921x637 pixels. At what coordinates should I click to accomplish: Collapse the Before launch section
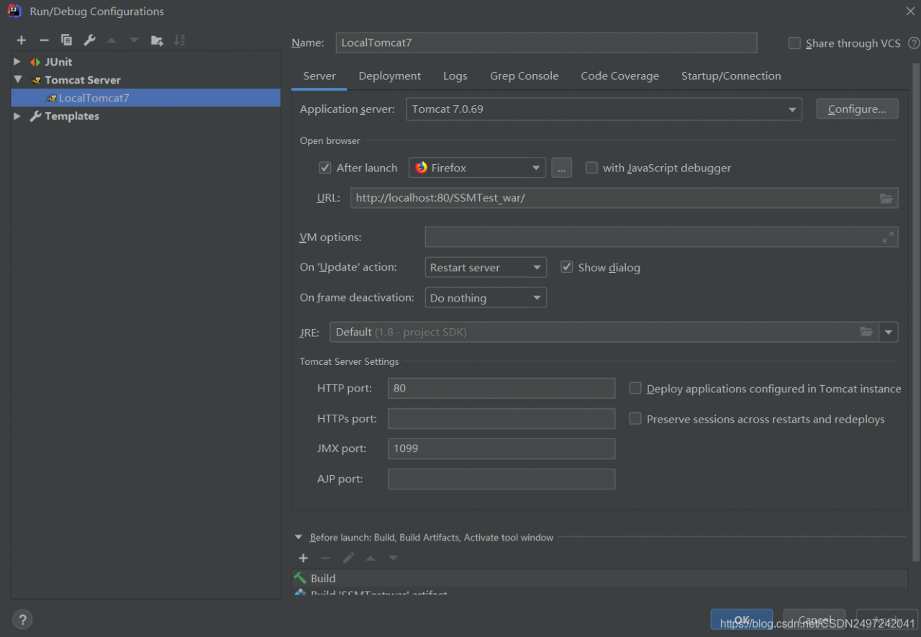(299, 537)
